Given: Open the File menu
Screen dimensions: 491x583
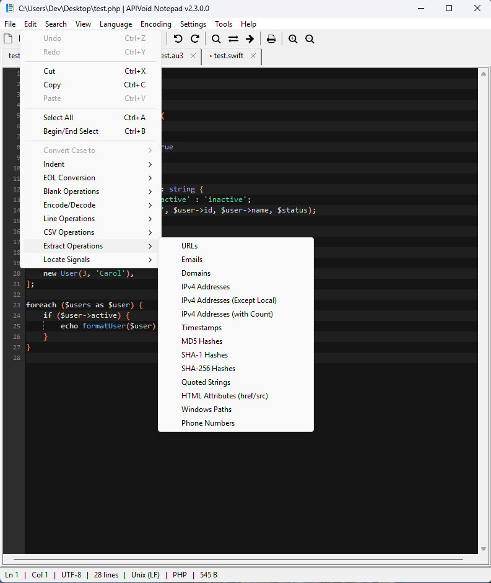Looking at the screenshot, I should tap(10, 24).
